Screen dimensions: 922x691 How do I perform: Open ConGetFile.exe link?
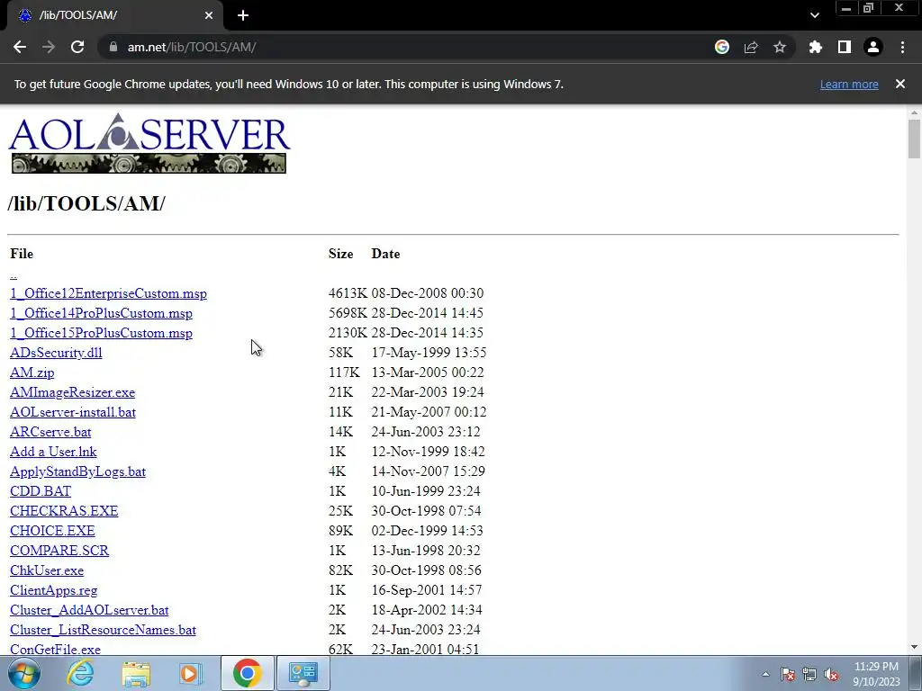pos(55,650)
